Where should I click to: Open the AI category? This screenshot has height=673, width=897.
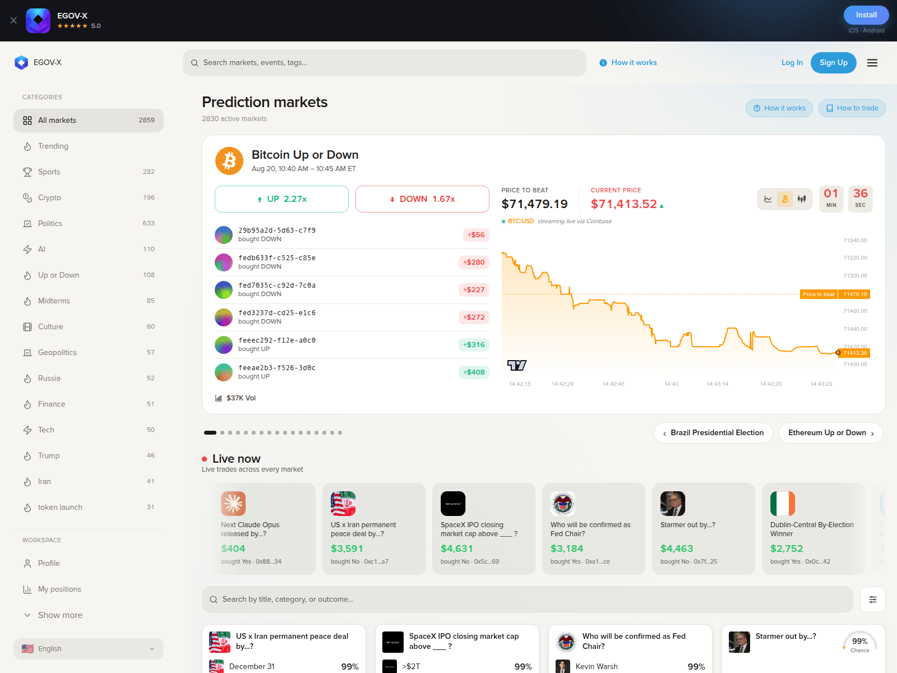tap(89, 249)
